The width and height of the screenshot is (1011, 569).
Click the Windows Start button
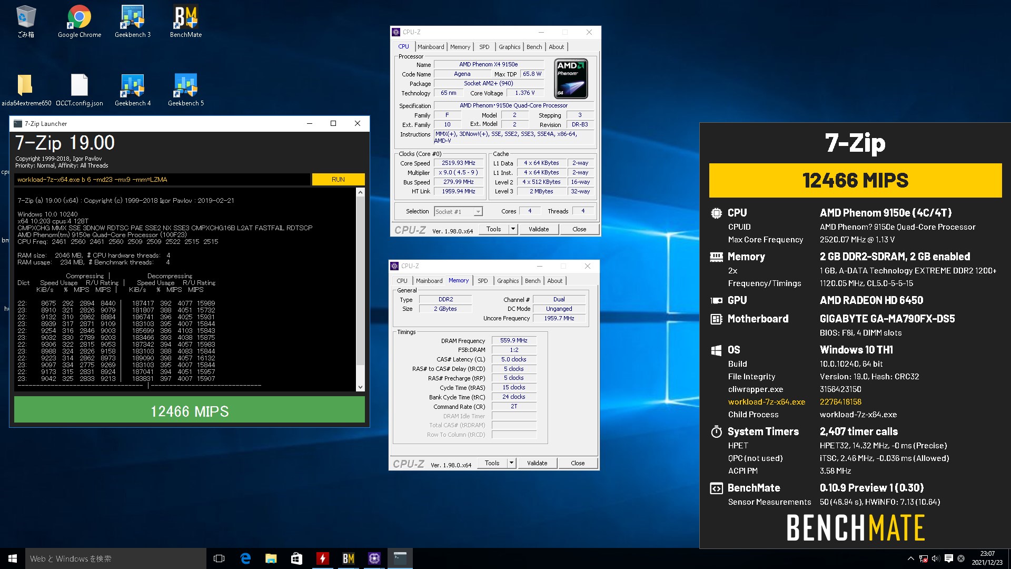pos(13,558)
